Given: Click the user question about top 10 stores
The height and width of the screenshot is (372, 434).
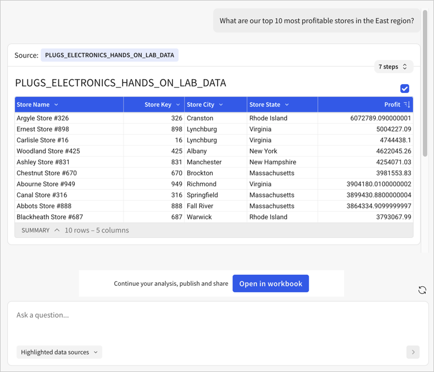Looking at the screenshot, I should 316,21.
